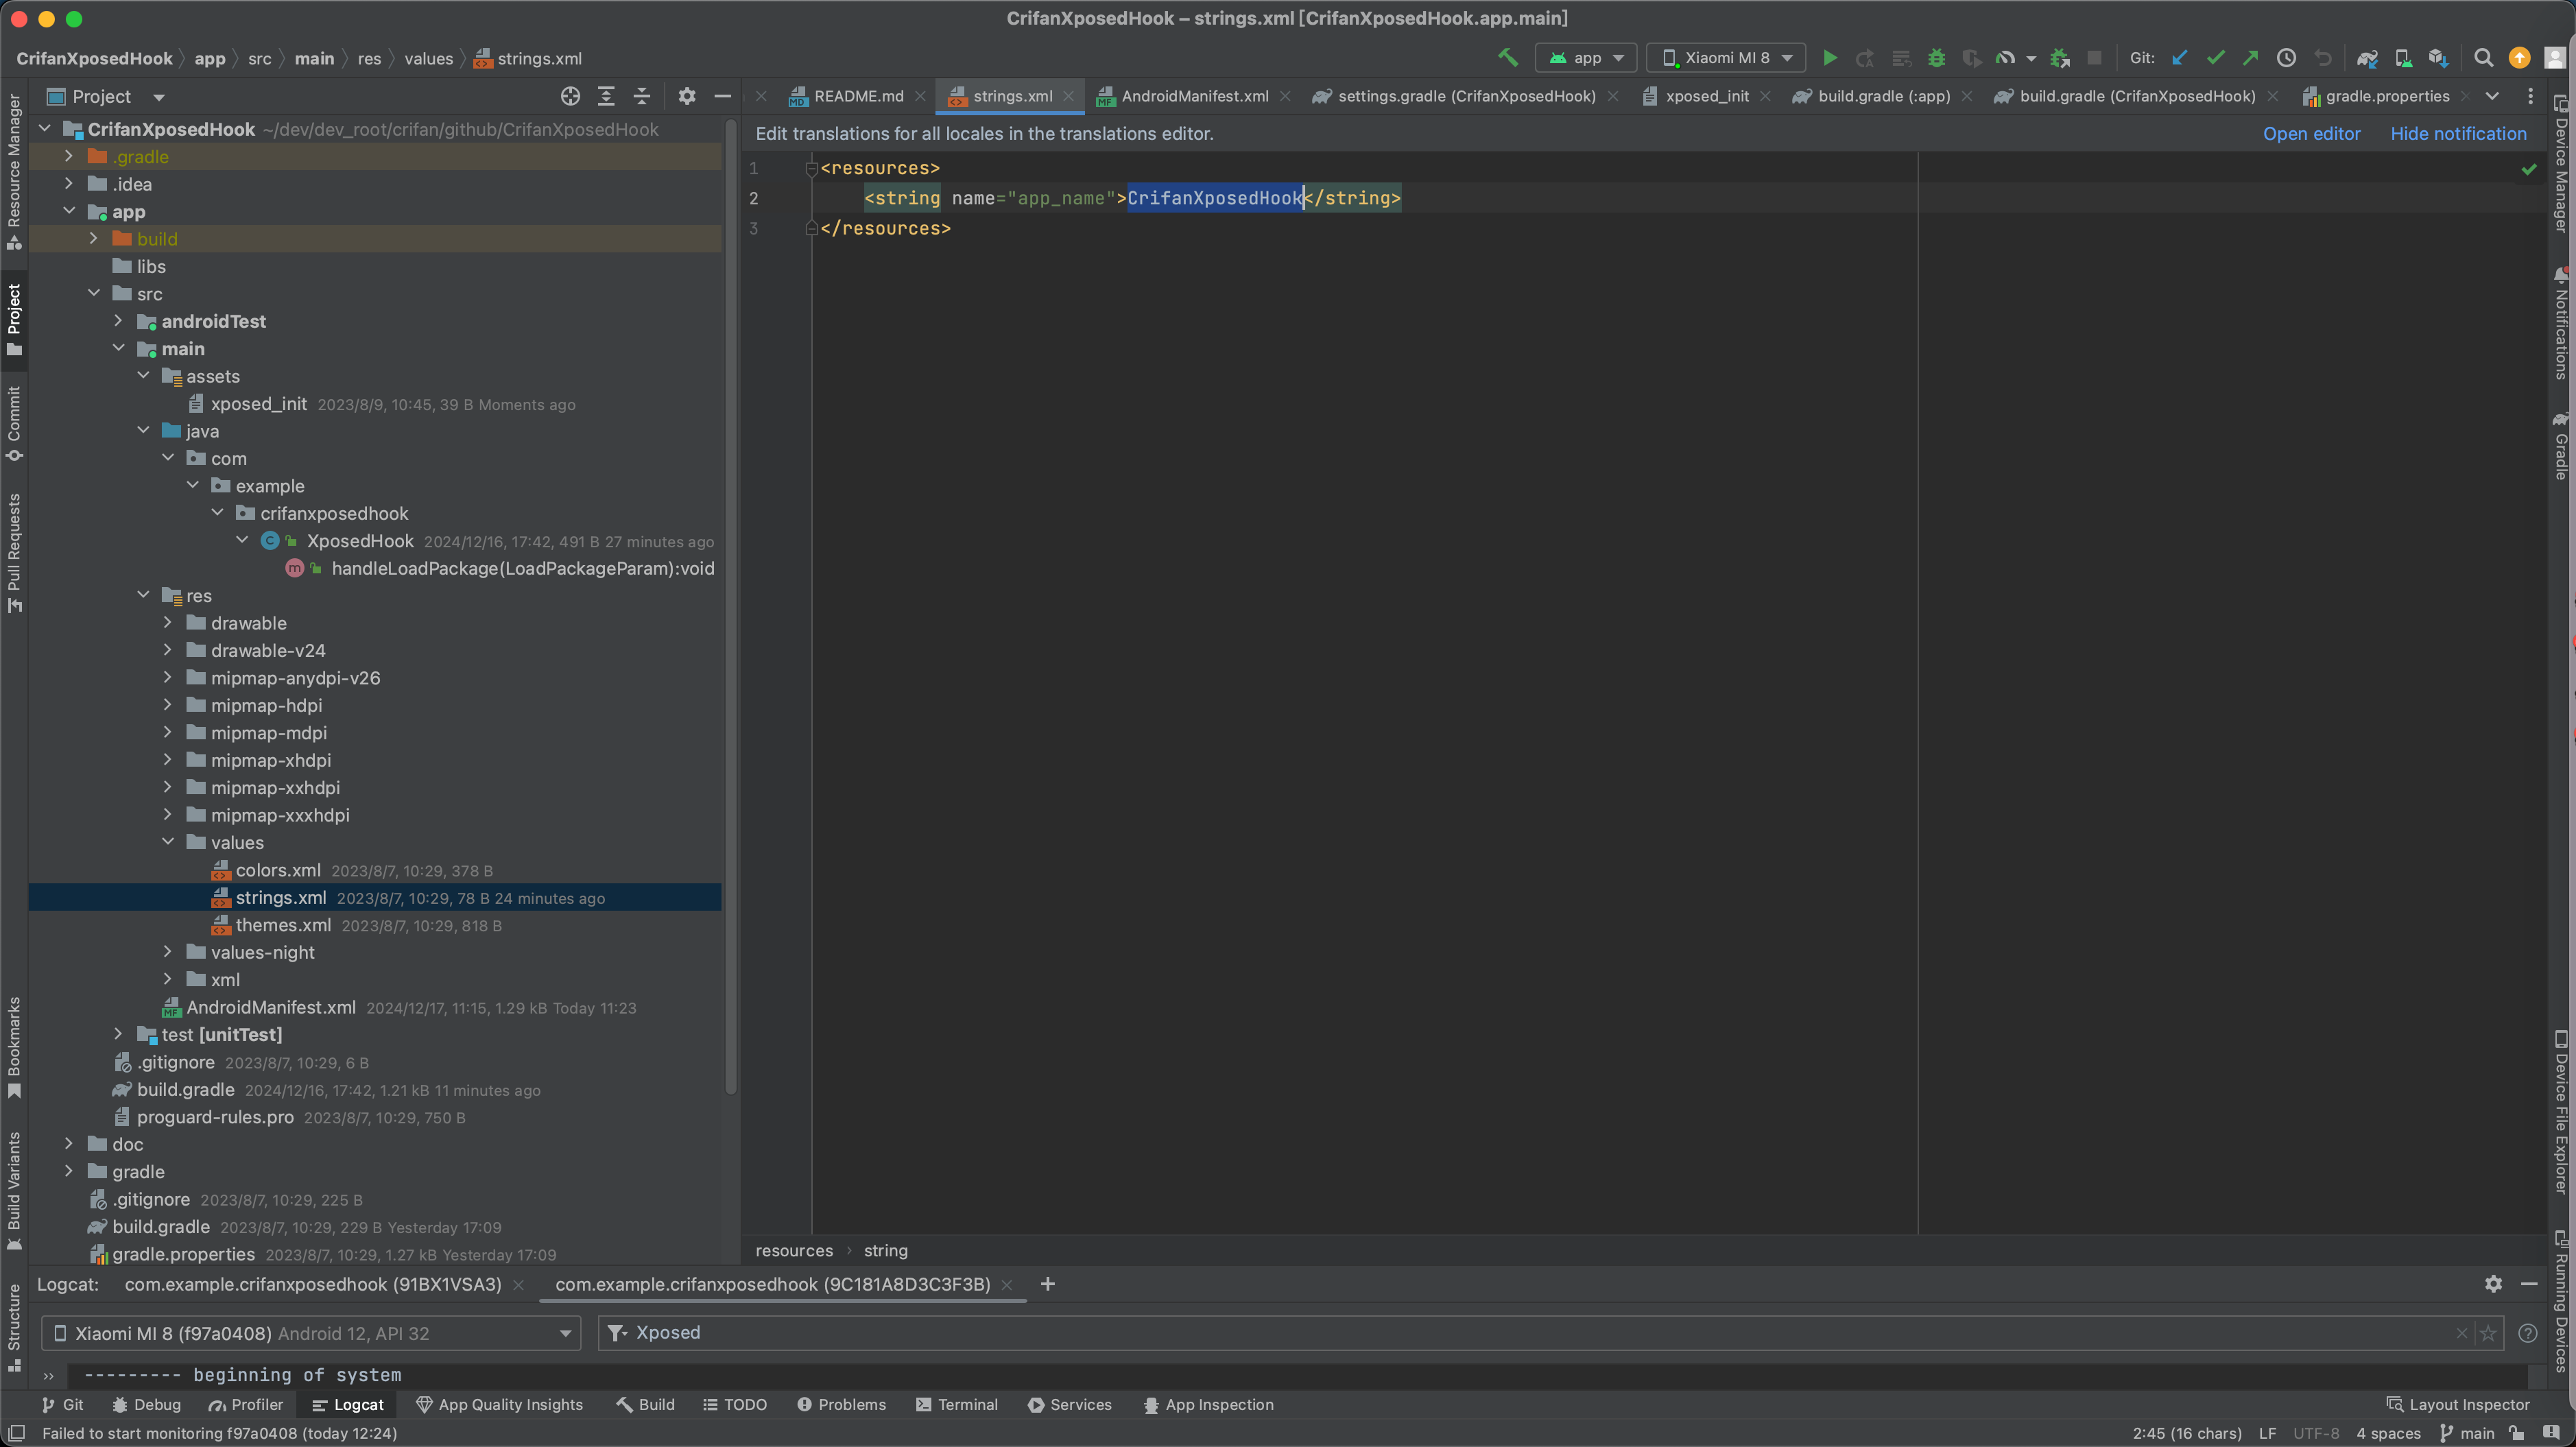
Task: Hide the Project panel with minus icon
Action: click(723, 96)
